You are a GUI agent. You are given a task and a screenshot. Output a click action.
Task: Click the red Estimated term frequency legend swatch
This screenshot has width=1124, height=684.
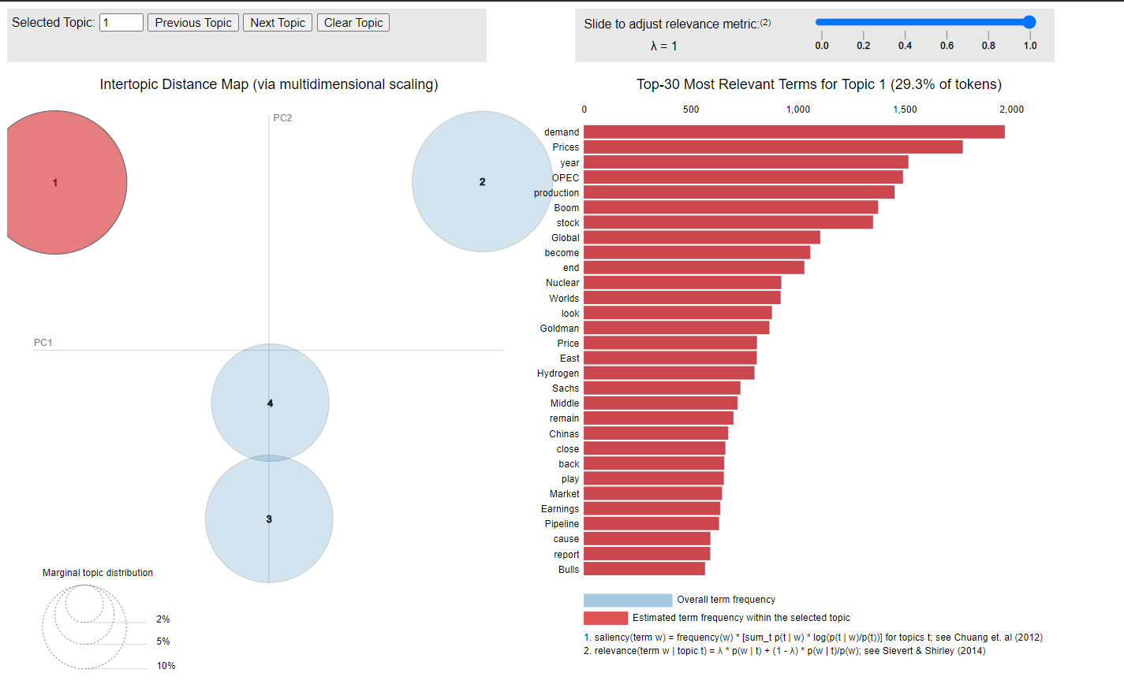606,618
